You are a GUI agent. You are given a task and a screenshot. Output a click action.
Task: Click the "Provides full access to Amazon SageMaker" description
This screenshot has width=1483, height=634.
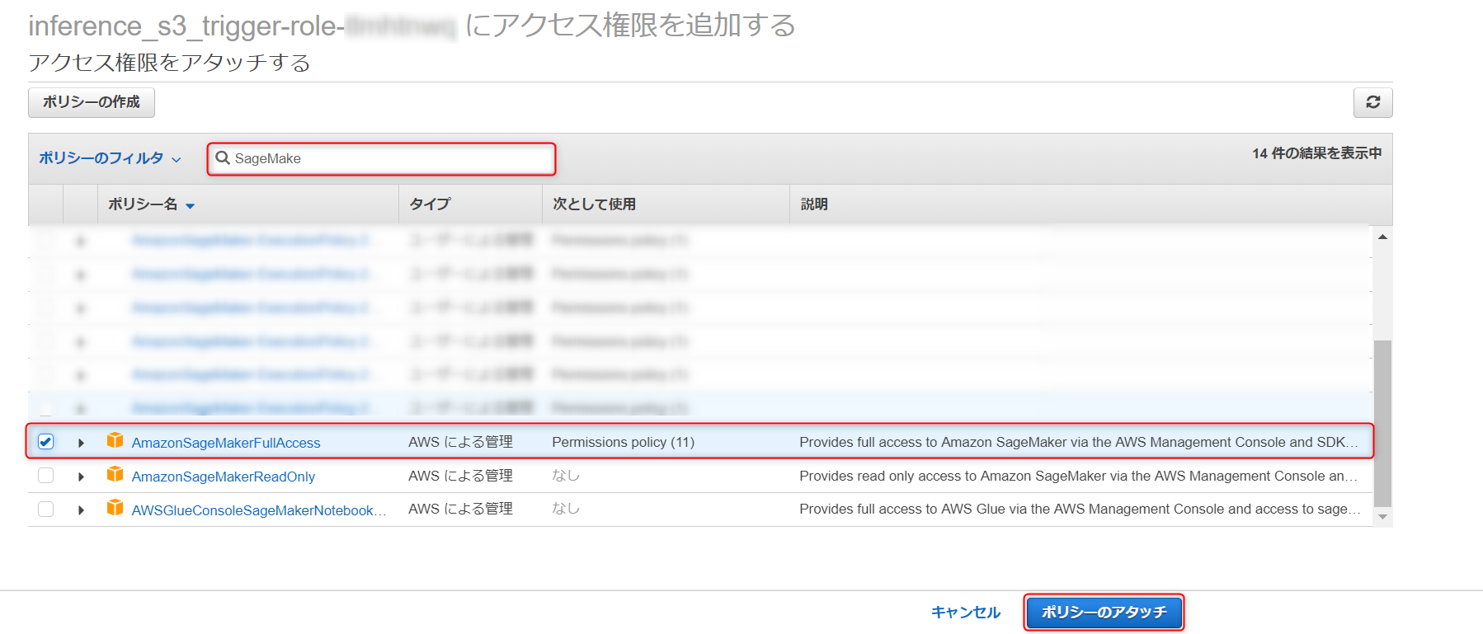pos(1078,442)
